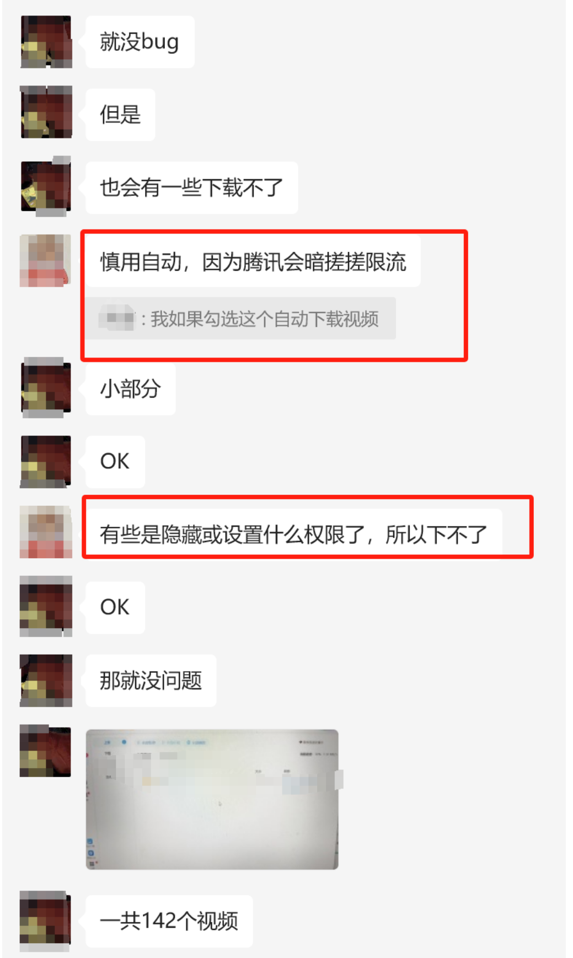573x958 pixels.
Task: Tap avatar next to 一共142个视频 message
Action: coord(46,920)
